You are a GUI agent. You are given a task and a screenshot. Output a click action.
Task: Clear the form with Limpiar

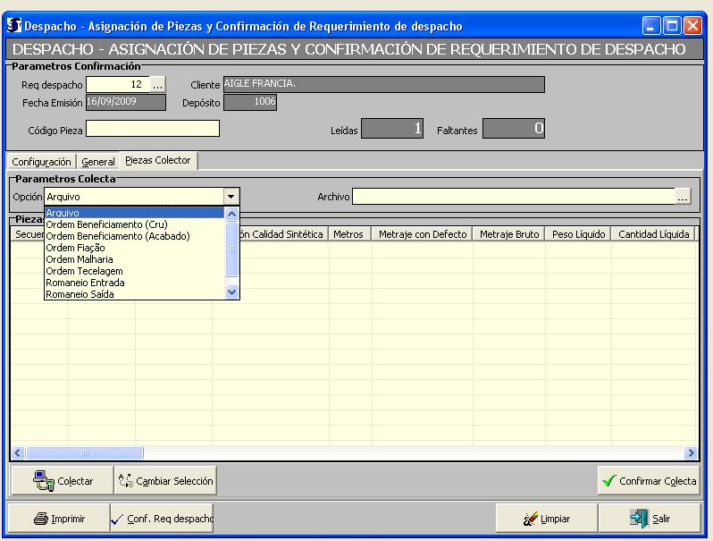point(547,519)
